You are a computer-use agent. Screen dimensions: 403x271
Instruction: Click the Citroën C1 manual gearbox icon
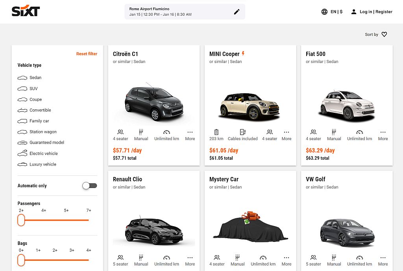141,132
